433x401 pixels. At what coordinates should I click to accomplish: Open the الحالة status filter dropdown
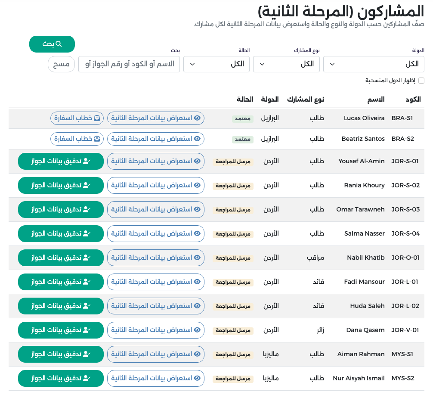coord(216,64)
